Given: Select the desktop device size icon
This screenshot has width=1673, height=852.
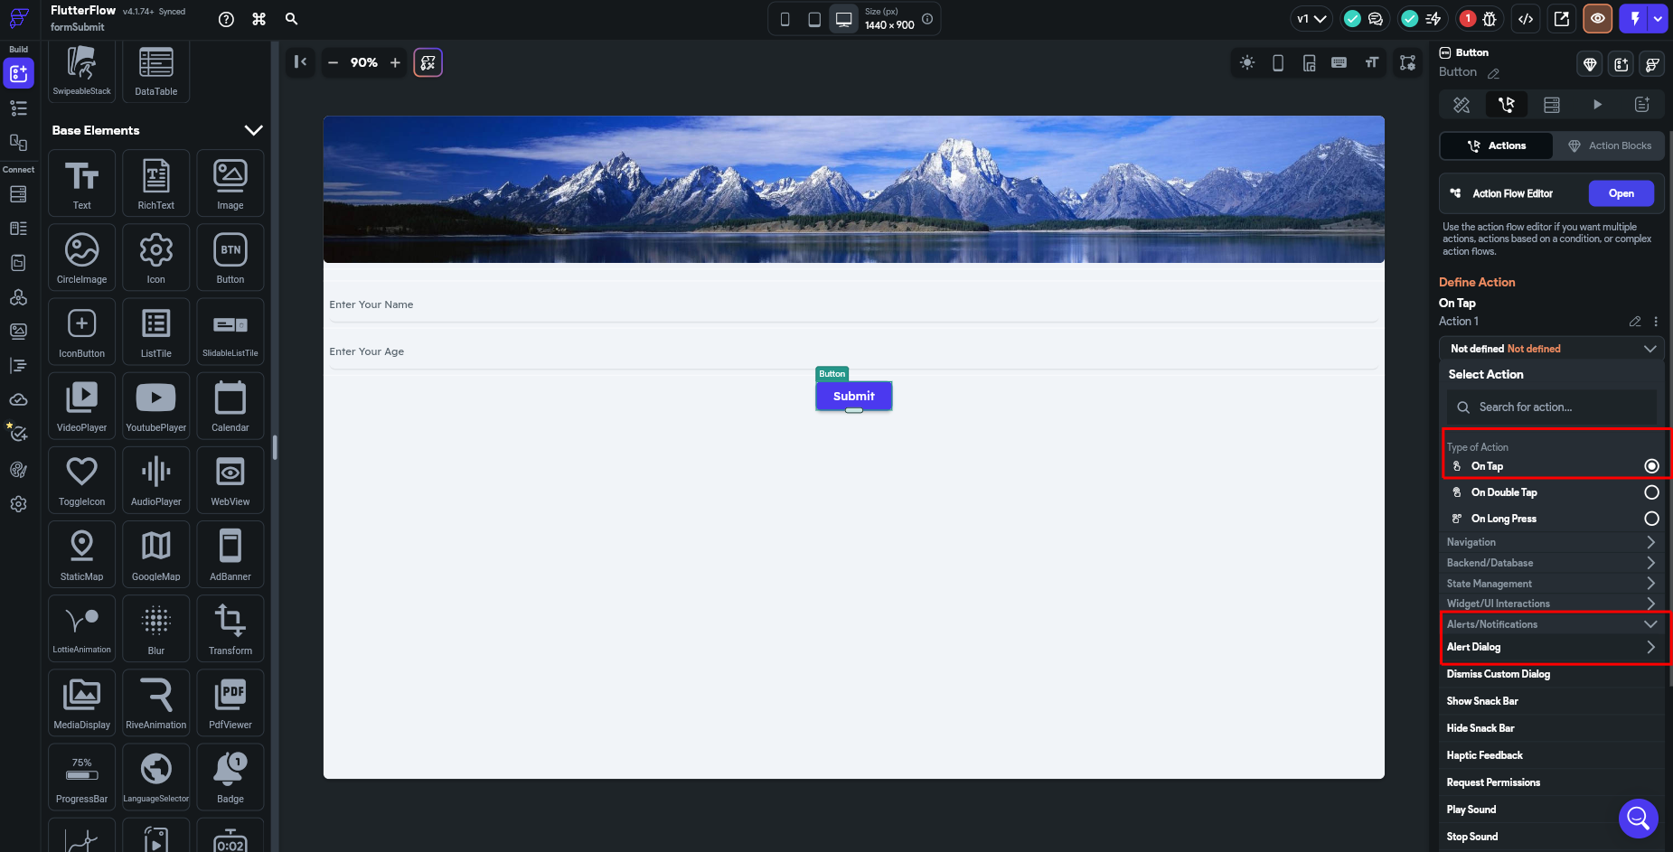Looking at the screenshot, I should click(x=843, y=19).
